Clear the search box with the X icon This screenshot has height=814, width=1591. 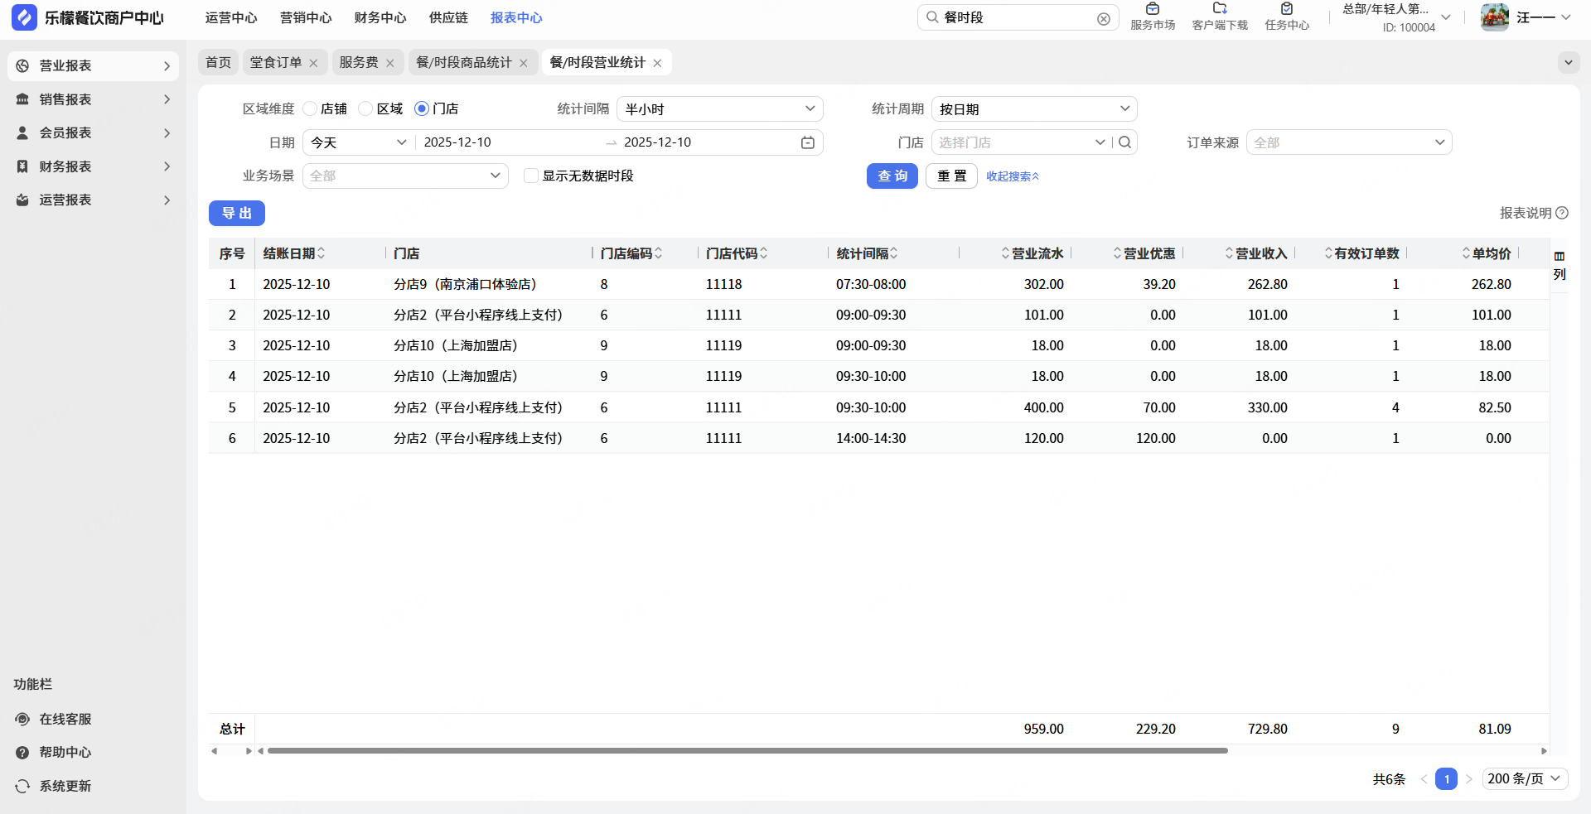(x=1103, y=18)
